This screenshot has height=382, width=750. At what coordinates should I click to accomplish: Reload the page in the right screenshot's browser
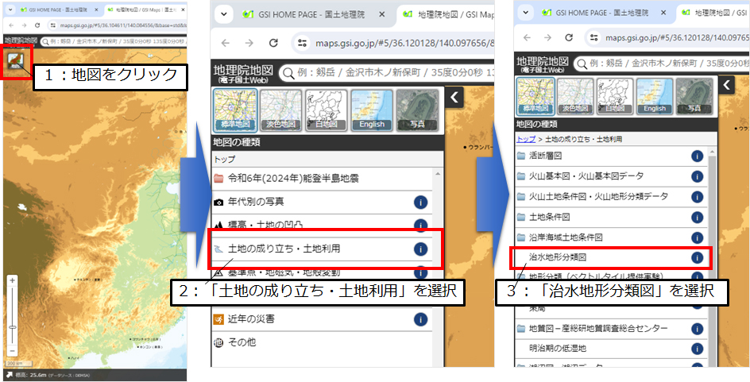[x=569, y=37]
